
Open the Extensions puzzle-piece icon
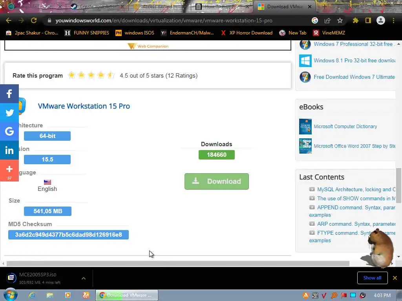click(x=356, y=20)
